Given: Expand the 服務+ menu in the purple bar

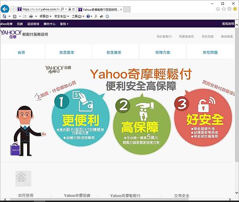Looking at the screenshot, I should [x=64, y=24].
